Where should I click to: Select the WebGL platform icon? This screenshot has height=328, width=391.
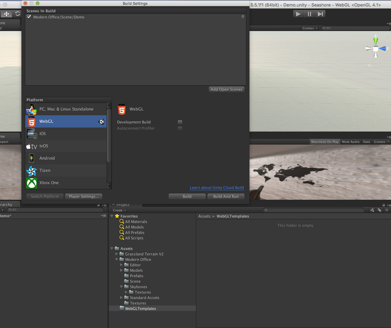click(31, 121)
